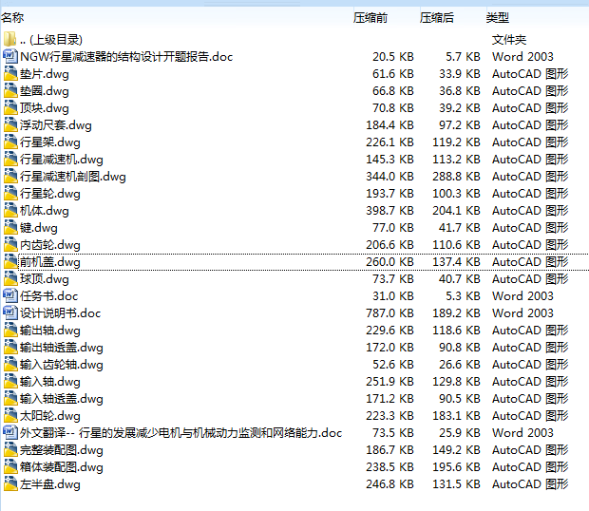
Task: Select the file name 任务书.doc
Action: click(48, 296)
